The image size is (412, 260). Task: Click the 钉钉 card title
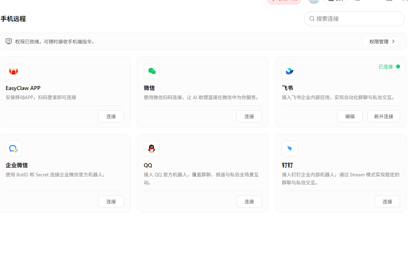287,165
